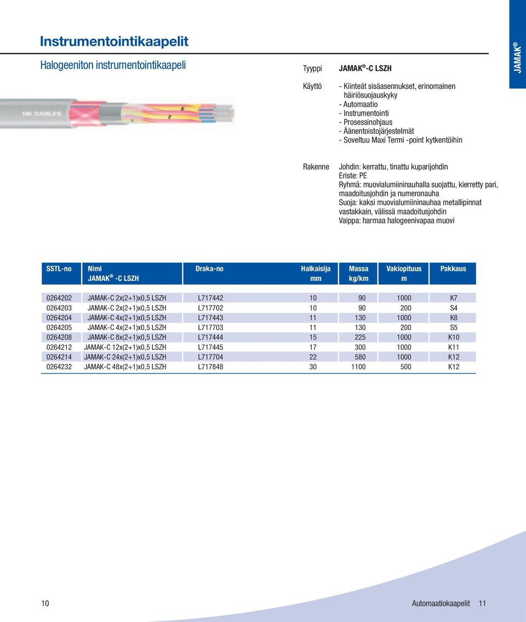Select the Prosessinohjaus usage line
The image size is (526, 622).
point(365,122)
